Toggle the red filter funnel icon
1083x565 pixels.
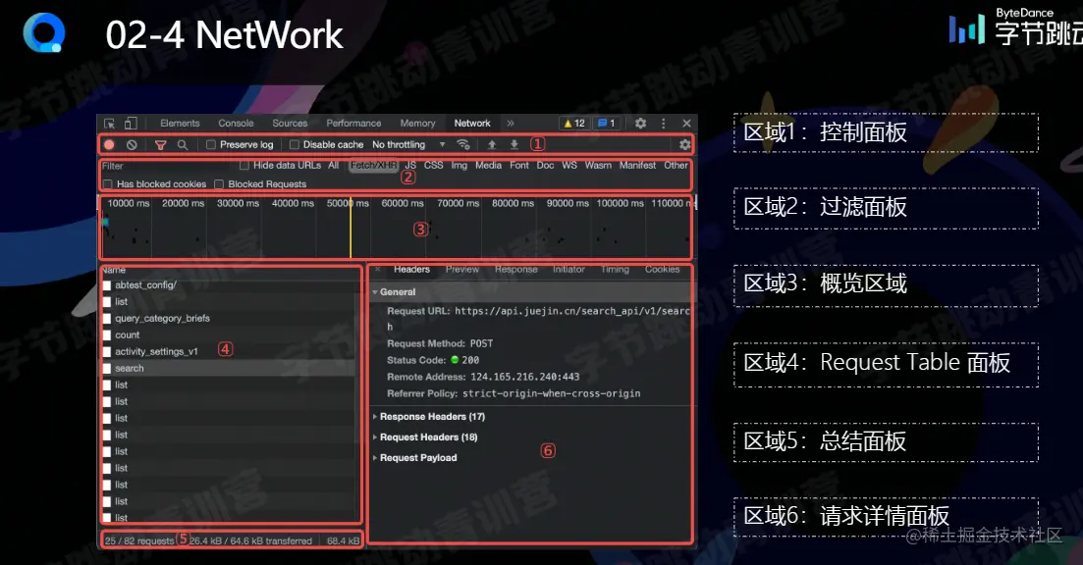coord(160,145)
